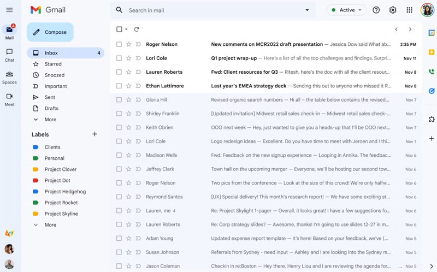Image resolution: width=437 pixels, height=272 pixels.
Task: Open Tasks in the side panel
Action: coord(432,91)
